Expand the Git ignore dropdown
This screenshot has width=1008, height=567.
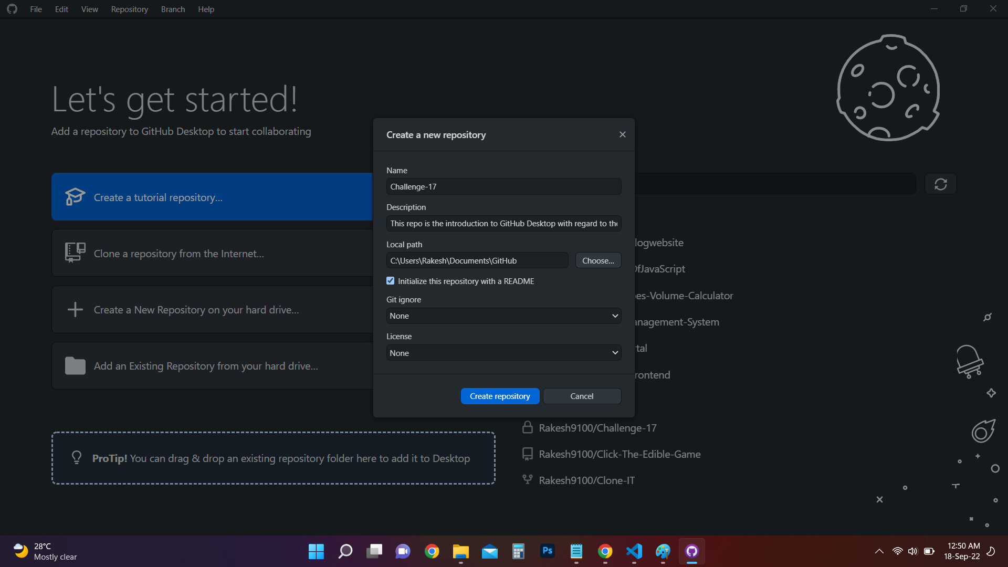(x=503, y=316)
